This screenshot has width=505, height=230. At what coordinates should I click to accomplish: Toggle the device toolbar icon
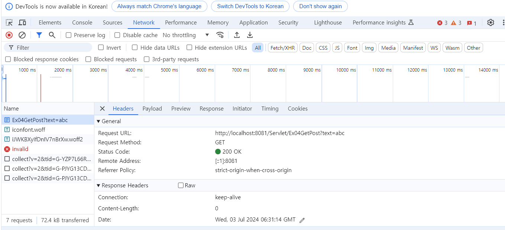tap(22, 23)
